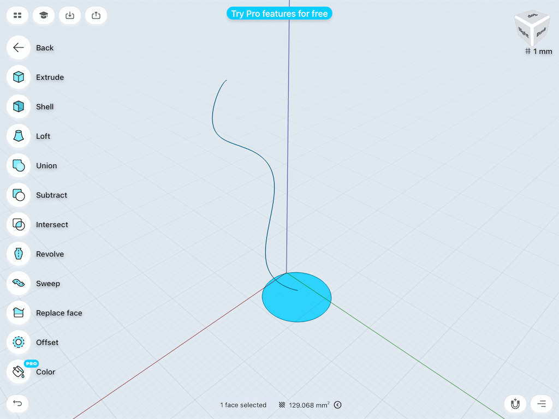Click the Sweep label text

click(48, 284)
